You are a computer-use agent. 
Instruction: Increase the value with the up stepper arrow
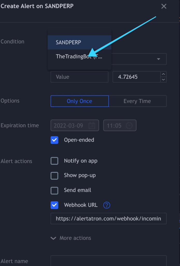pos(163,74)
